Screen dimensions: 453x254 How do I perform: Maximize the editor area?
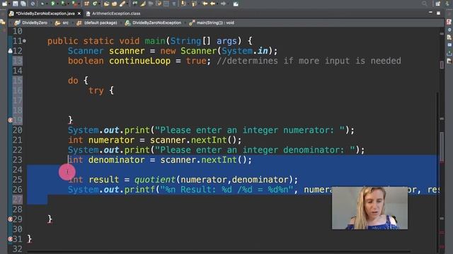tap(438, 13)
